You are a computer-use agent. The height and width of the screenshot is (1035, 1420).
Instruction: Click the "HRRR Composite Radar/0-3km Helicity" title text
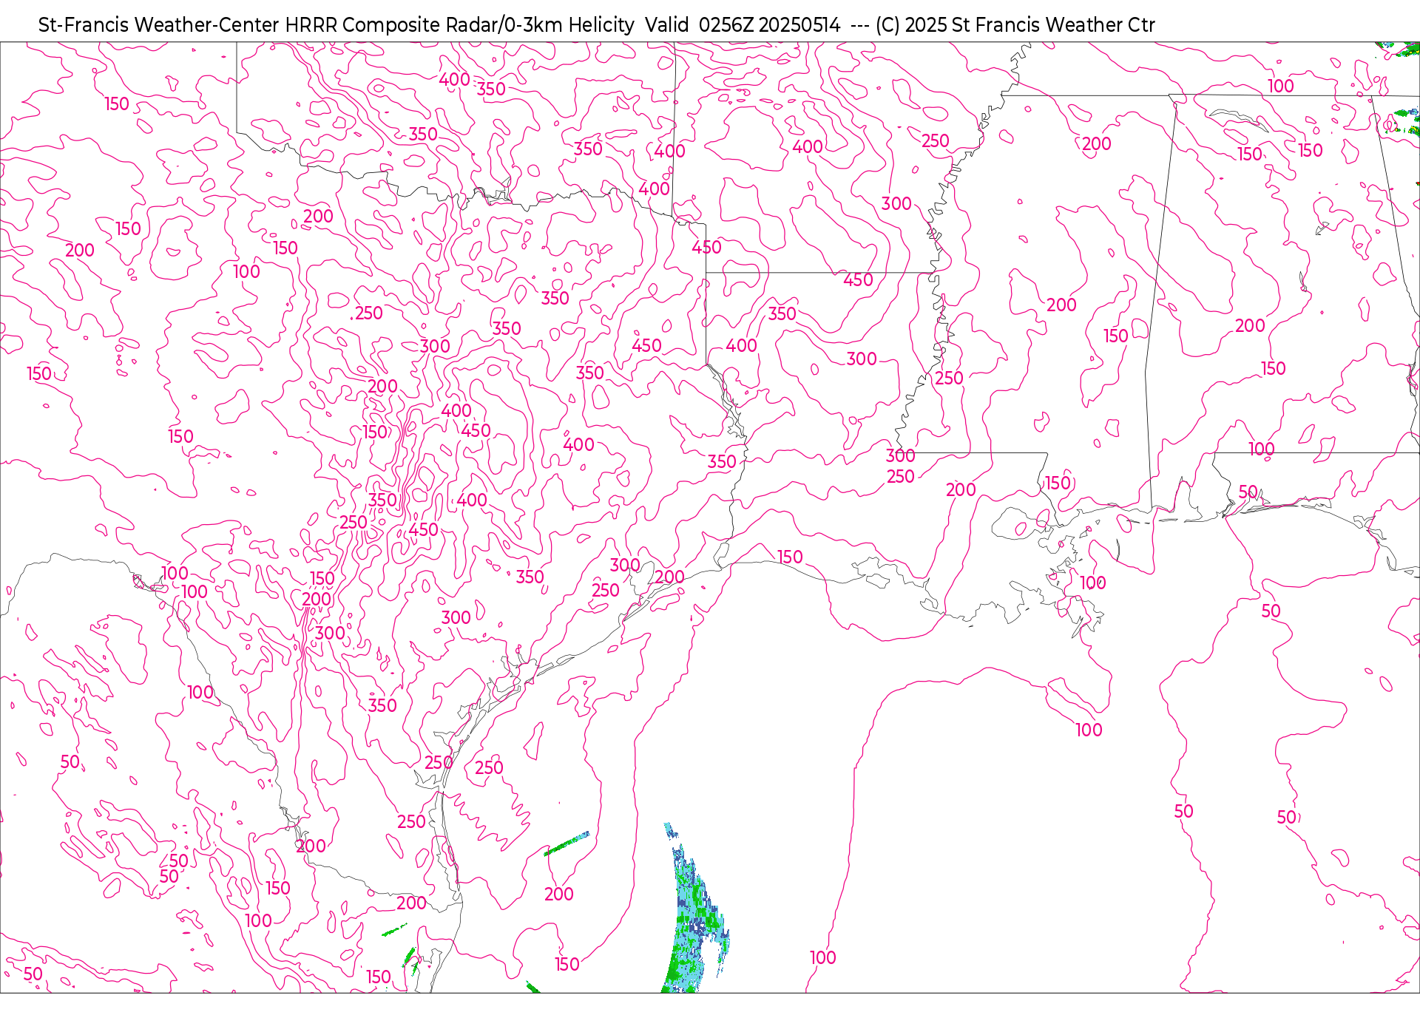(459, 25)
